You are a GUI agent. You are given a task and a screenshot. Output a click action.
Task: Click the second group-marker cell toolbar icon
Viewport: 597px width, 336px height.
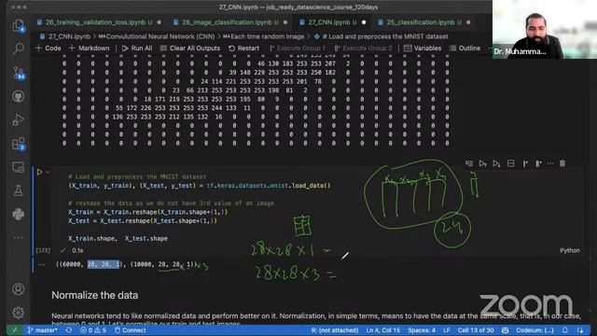pyautogui.click(x=538, y=163)
